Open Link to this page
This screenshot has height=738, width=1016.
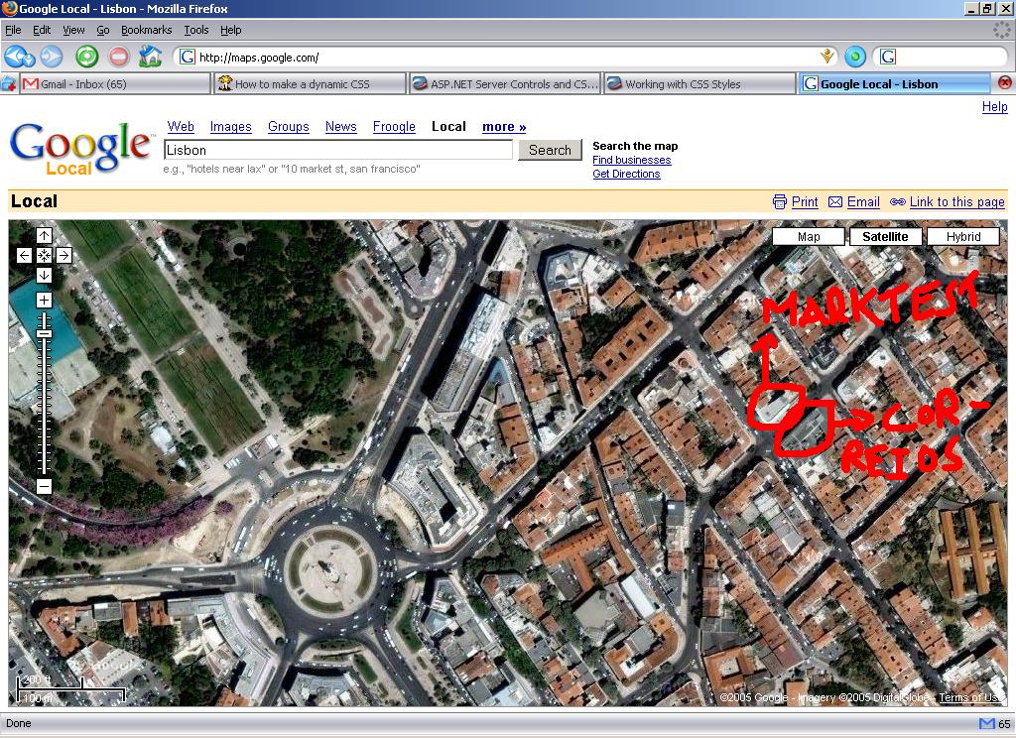tap(957, 202)
